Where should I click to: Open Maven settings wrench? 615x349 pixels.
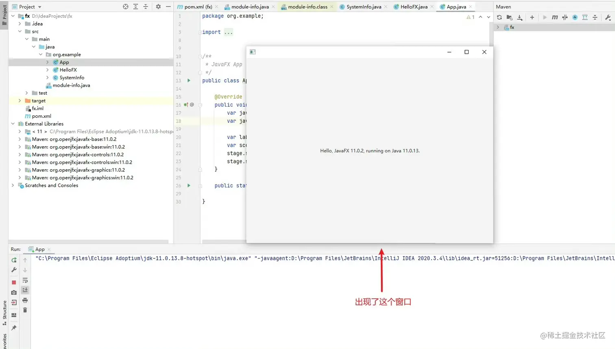(608, 17)
